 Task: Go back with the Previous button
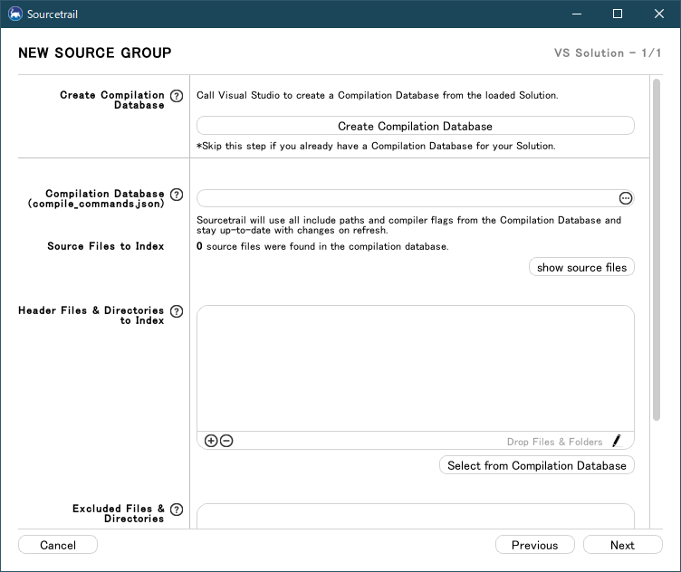click(x=534, y=545)
